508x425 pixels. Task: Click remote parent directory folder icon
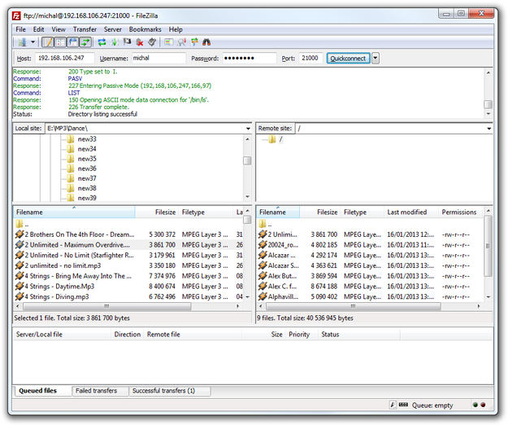[x=262, y=224]
